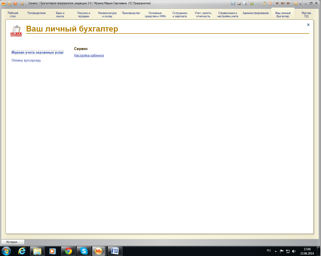Open the Банк и касса section
321x256 pixels.
[60, 14]
